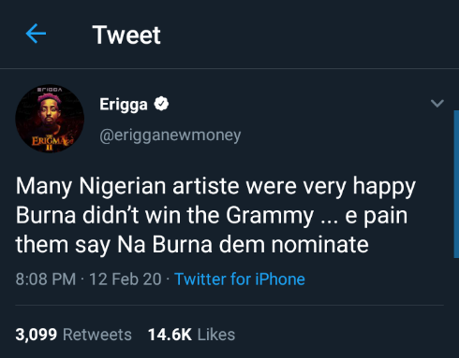Image resolution: width=459 pixels, height=358 pixels.
Task: Click the word Grammy in tweet
Action: point(270,216)
